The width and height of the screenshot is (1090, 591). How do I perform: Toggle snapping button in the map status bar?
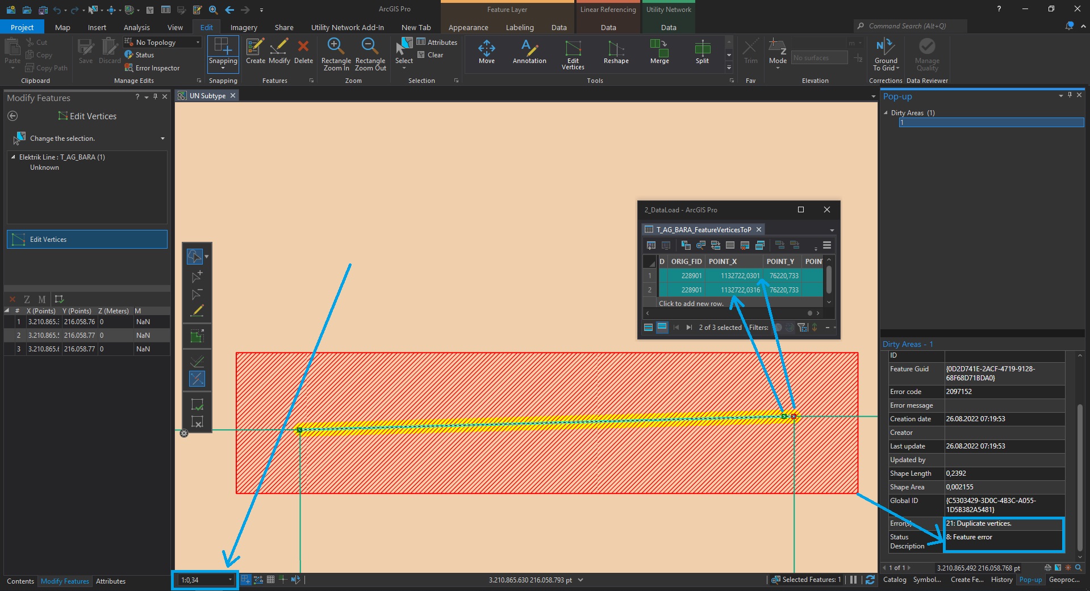pos(245,580)
